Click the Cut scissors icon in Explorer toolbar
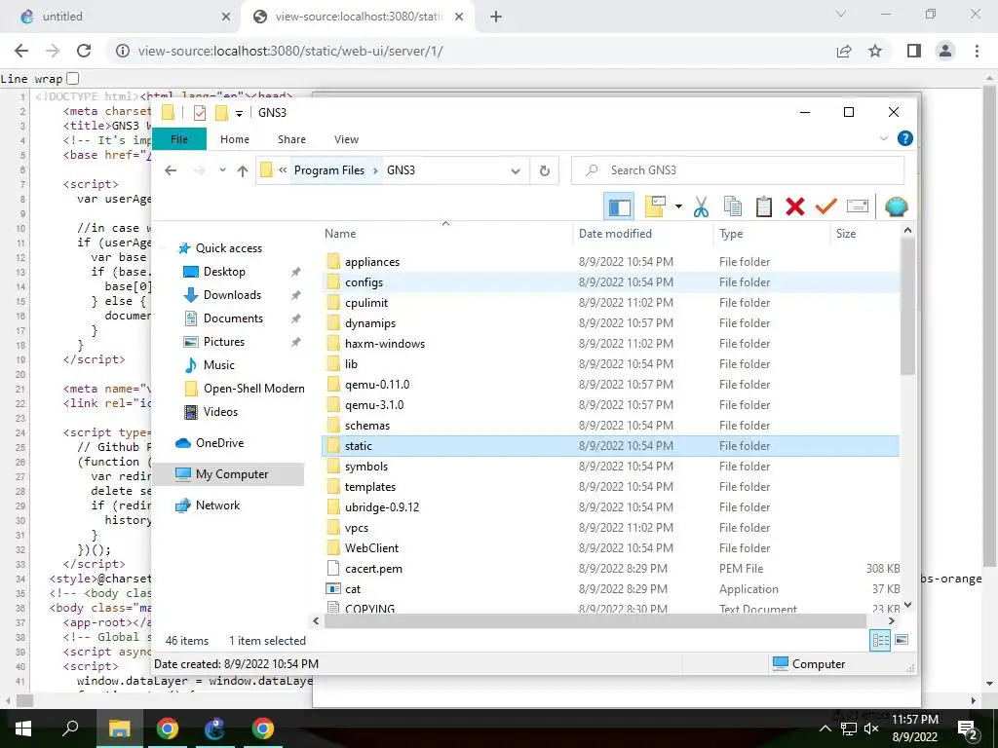This screenshot has height=748, width=998. click(x=701, y=206)
